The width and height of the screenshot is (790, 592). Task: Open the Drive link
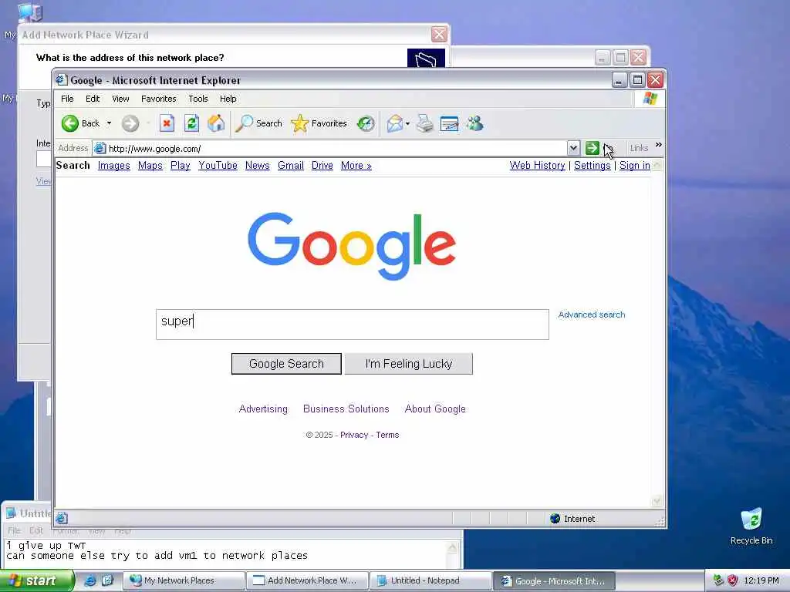click(x=322, y=166)
